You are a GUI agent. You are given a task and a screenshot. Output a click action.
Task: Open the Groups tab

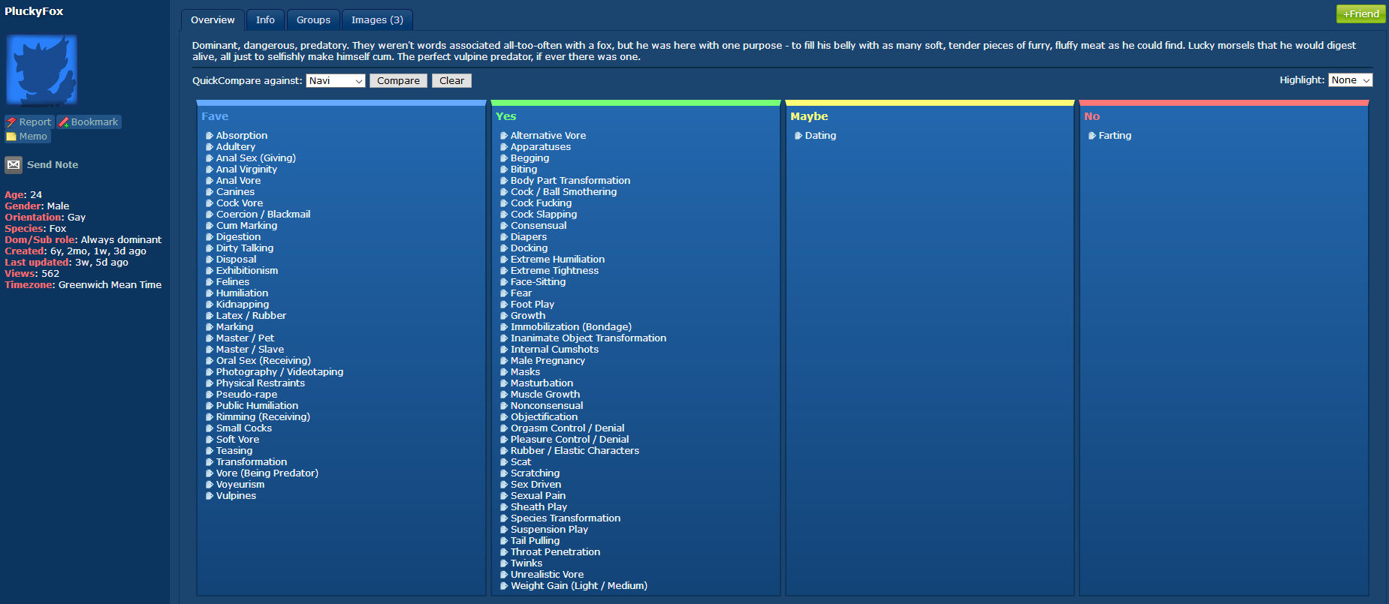pos(313,20)
